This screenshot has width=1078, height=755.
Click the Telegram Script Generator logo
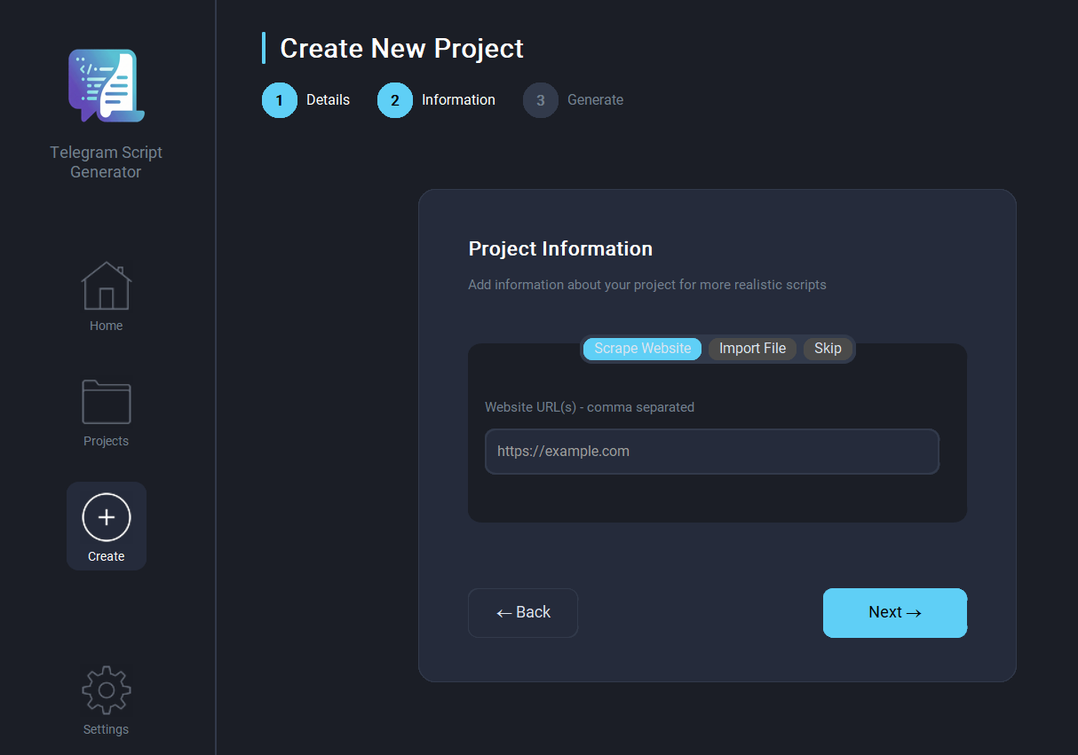point(106,84)
